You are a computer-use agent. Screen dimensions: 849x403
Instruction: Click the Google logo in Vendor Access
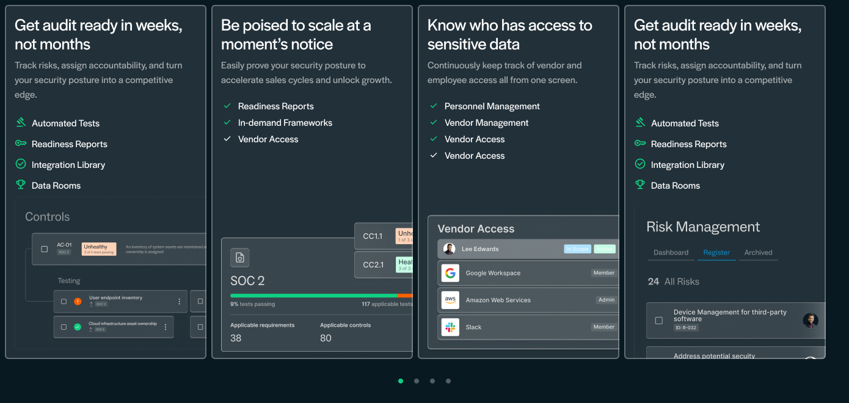[x=450, y=273]
